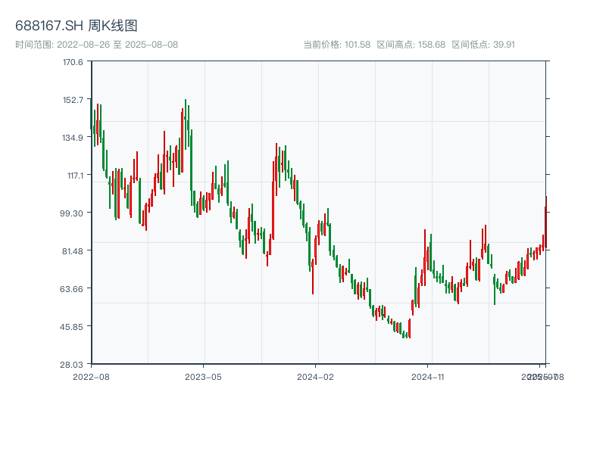Click x-axis date label 2024-11
The height and width of the screenshot is (454, 606).
427,377
